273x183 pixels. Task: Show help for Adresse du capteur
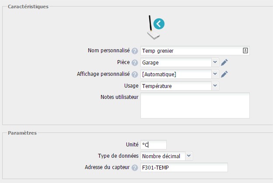[x=135, y=168]
